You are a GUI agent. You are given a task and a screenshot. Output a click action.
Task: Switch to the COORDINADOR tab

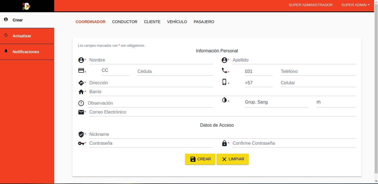(x=90, y=22)
